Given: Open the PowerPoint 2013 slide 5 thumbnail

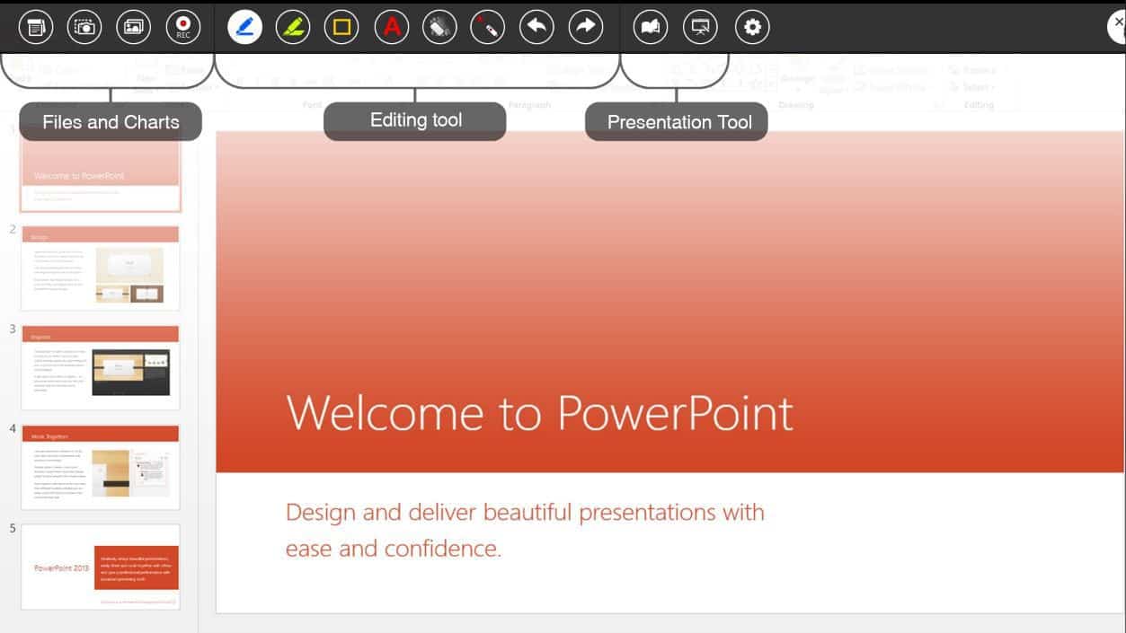Looking at the screenshot, I should pos(100,566).
